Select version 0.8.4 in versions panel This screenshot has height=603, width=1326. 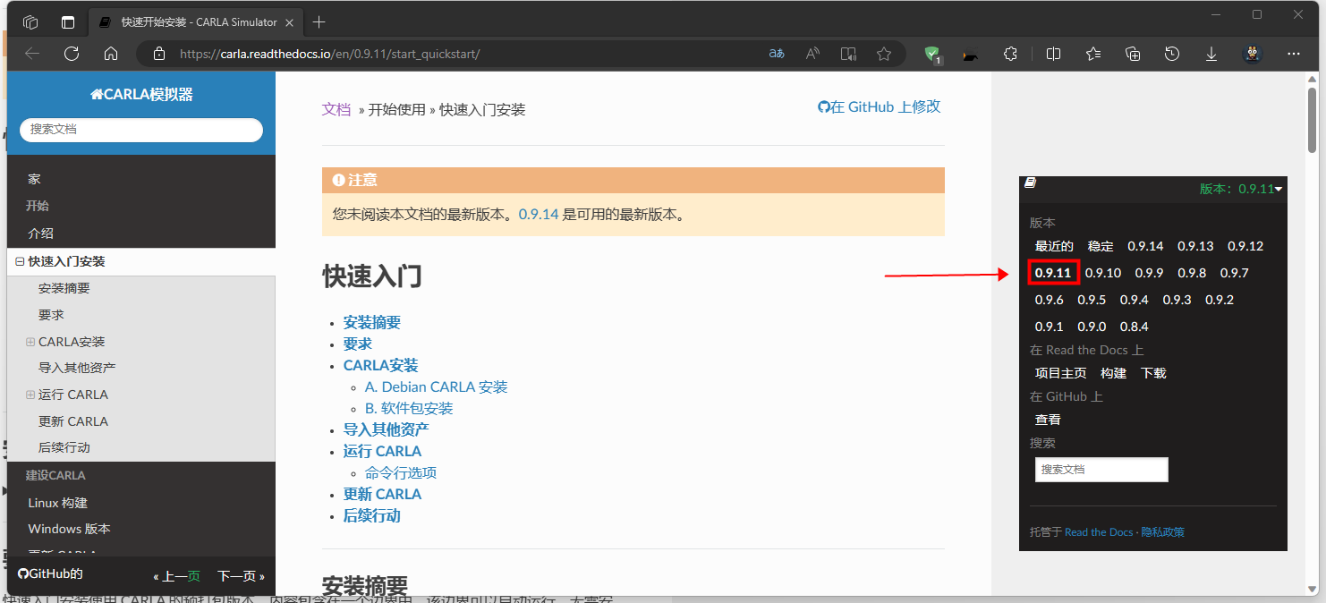1135,327
